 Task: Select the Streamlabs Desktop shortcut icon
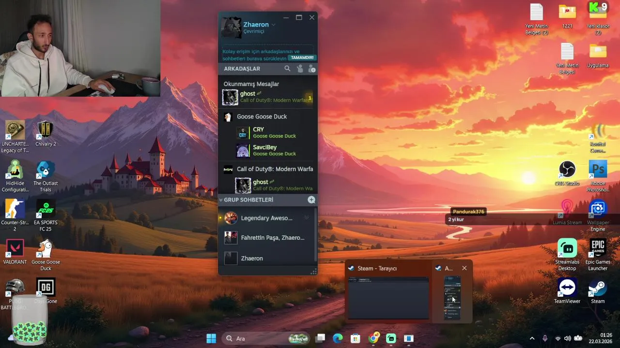(567, 255)
